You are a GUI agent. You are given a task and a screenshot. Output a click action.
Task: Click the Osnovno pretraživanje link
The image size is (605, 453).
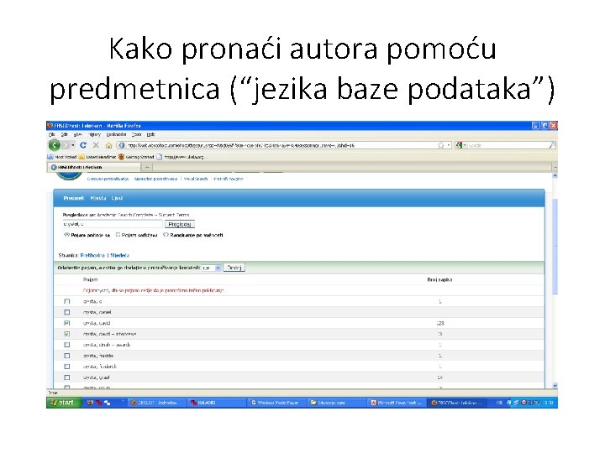click(x=108, y=179)
